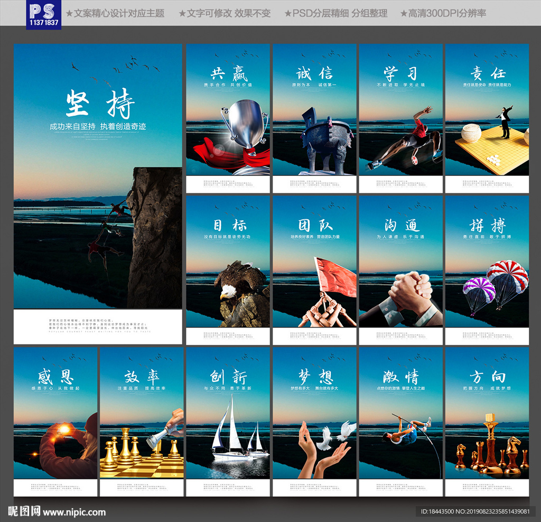Open the 团队 red flag poster
Screen dimensions: 541x522
click(x=314, y=270)
